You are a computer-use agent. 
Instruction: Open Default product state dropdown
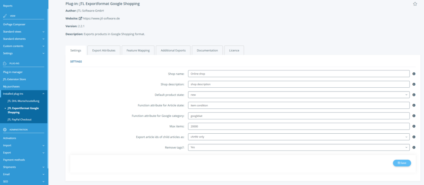point(299,95)
